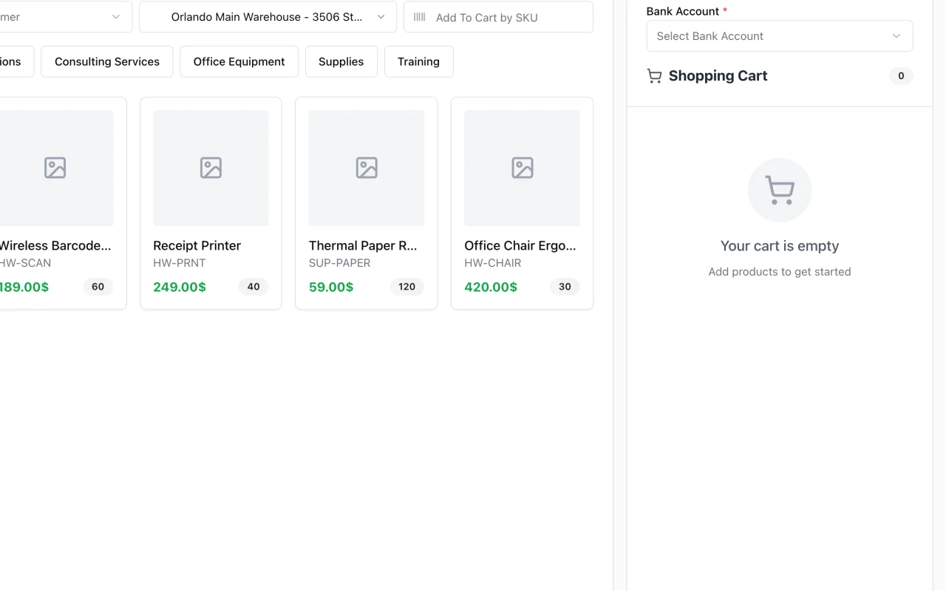
Task: Select the Receipt Printer product name
Action: point(197,245)
